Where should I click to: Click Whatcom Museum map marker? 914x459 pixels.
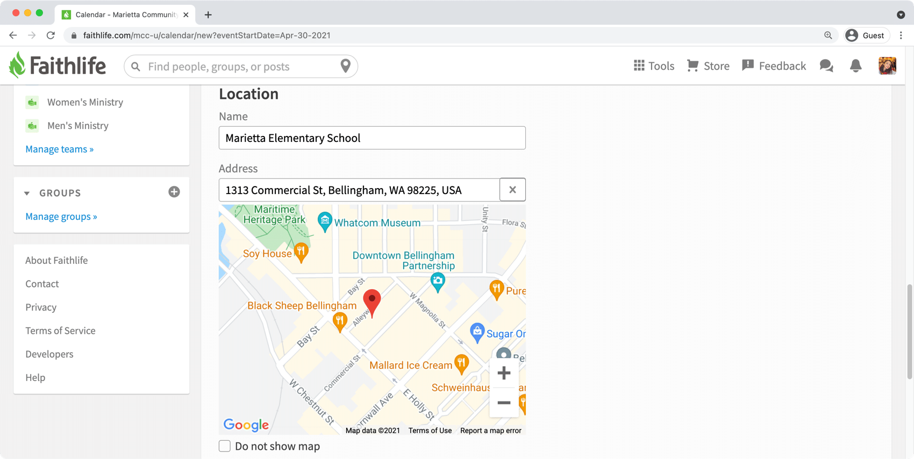[x=325, y=222]
